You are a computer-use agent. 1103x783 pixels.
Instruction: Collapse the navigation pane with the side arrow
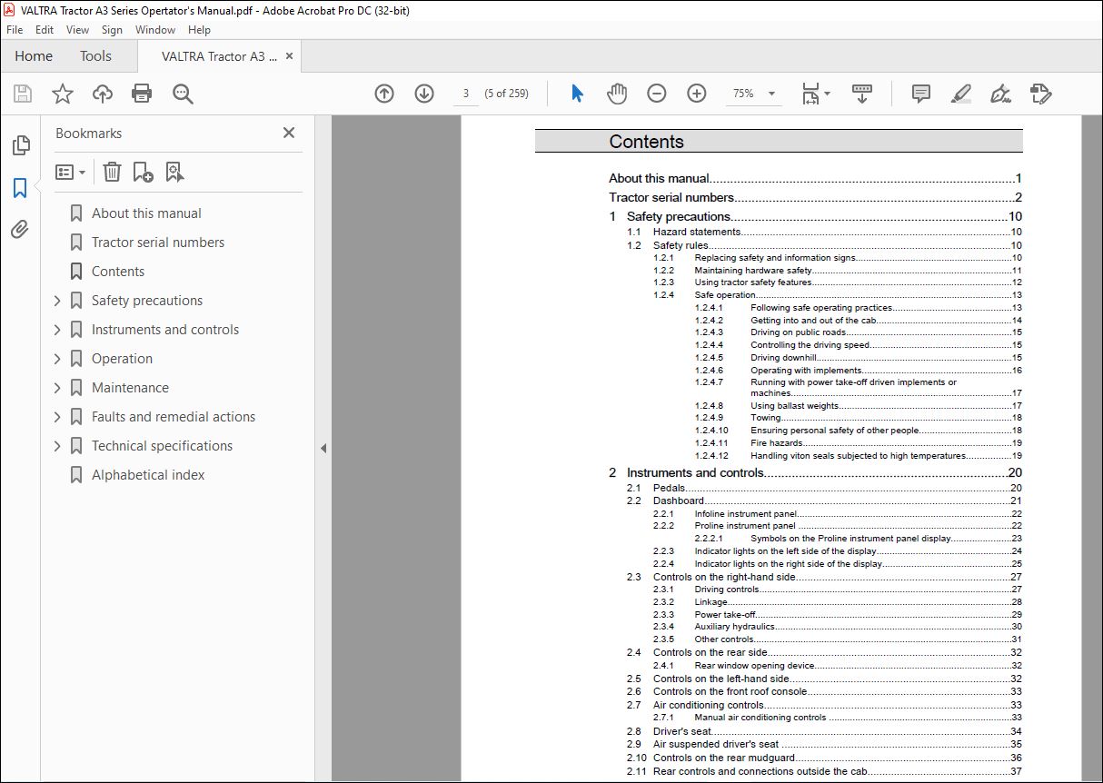point(323,448)
